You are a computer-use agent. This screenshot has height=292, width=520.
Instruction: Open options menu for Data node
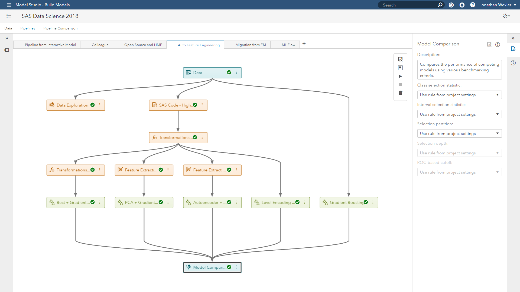tap(236, 72)
